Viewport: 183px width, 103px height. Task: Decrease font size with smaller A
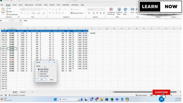(x=45, y=9)
